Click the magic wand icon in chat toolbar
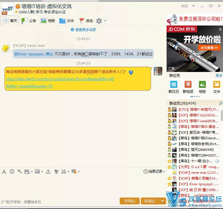223x209 pixels. pos(19,171)
